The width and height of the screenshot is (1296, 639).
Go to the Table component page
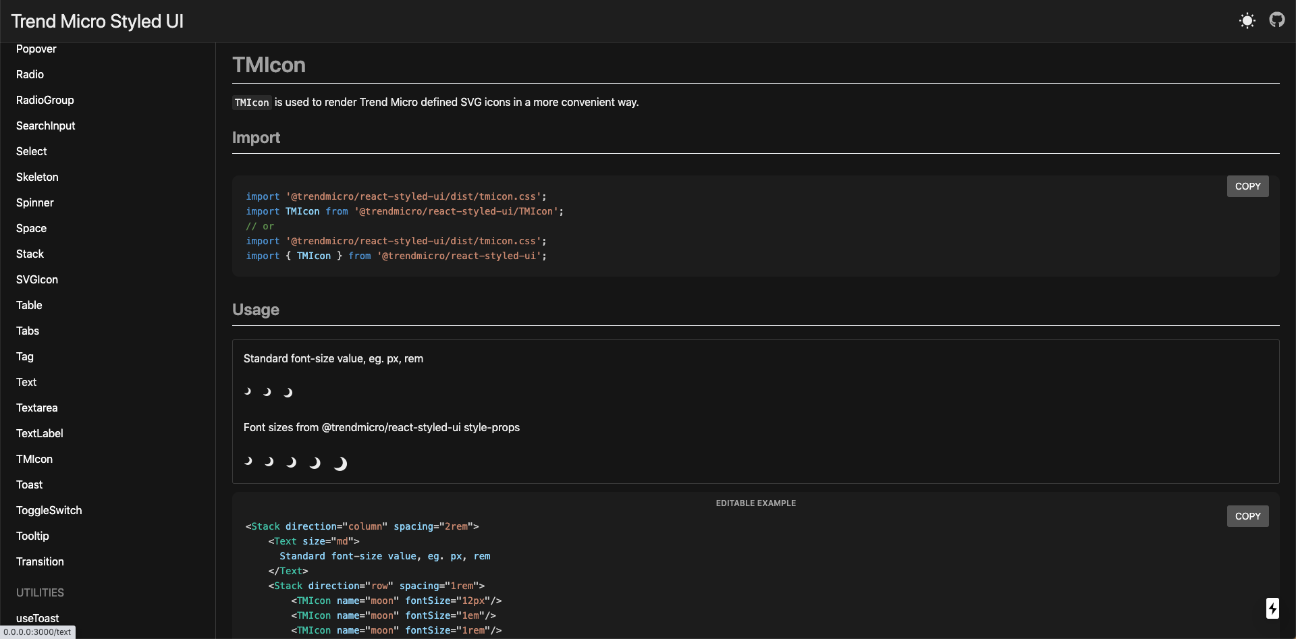coord(29,305)
